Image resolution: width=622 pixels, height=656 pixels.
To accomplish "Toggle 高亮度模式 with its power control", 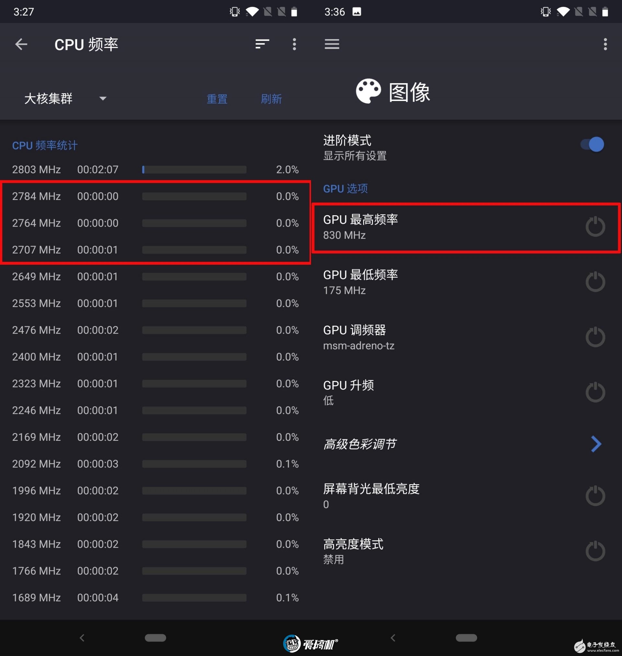I will (x=595, y=551).
